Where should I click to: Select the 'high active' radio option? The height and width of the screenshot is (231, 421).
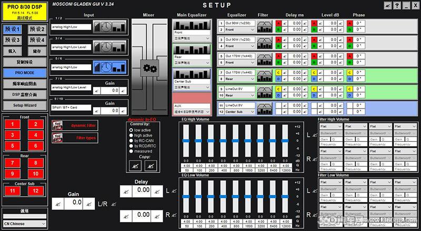131,136
